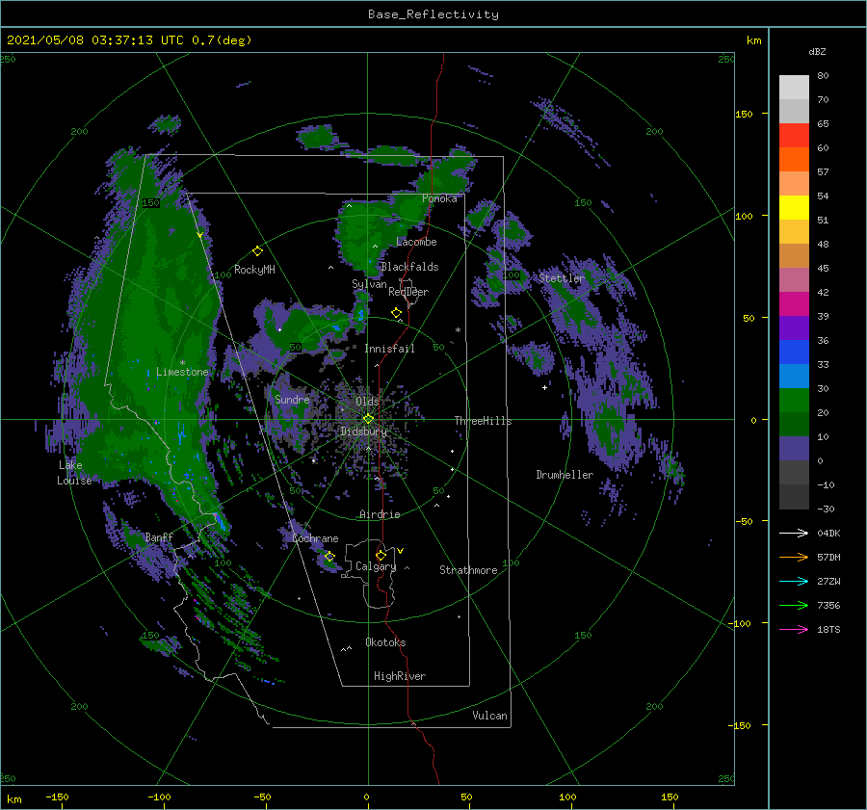
Task: Select the Sundre label
Action: (x=292, y=400)
